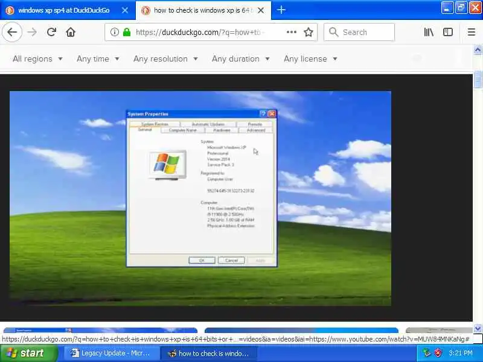This screenshot has height=362, width=483.
Task: Select 'how to check is windo...' taskbar button
Action: tap(209, 353)
